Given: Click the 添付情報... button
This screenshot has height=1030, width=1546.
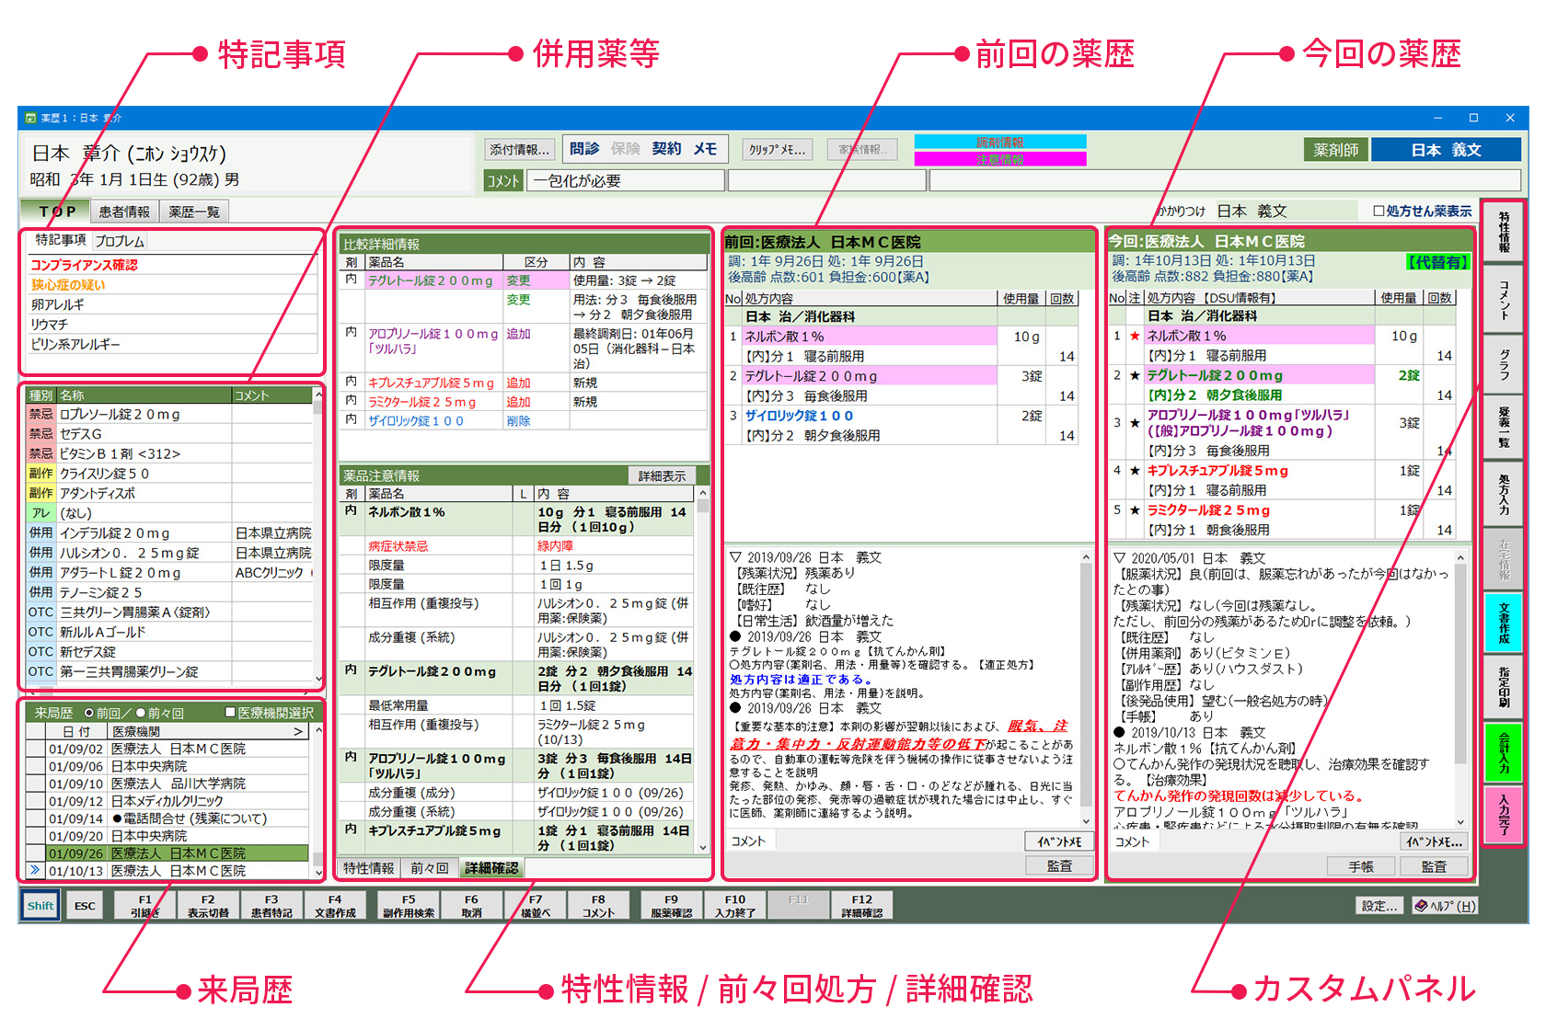Looking at the screenshot, I should tap(520, 149).
